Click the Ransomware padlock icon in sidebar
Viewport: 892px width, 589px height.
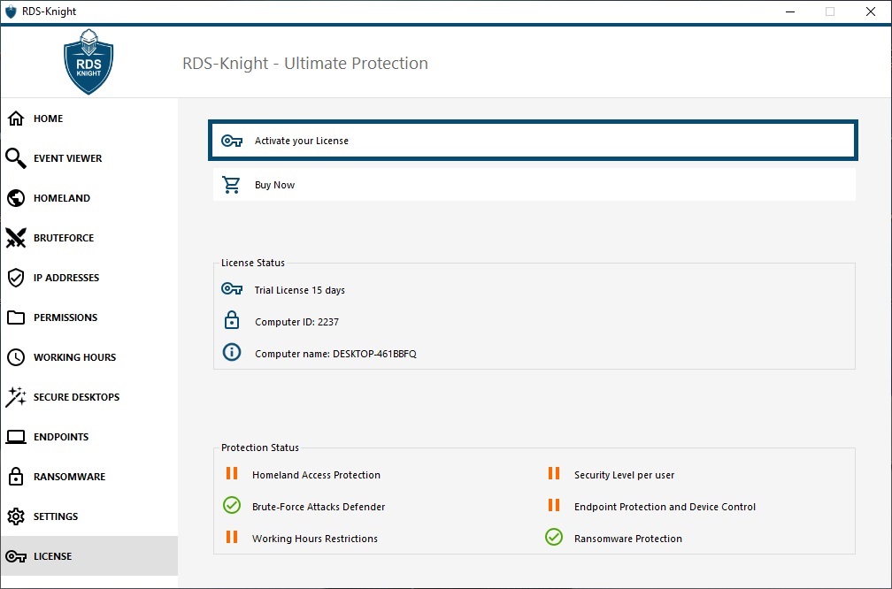tap(16, 477)
